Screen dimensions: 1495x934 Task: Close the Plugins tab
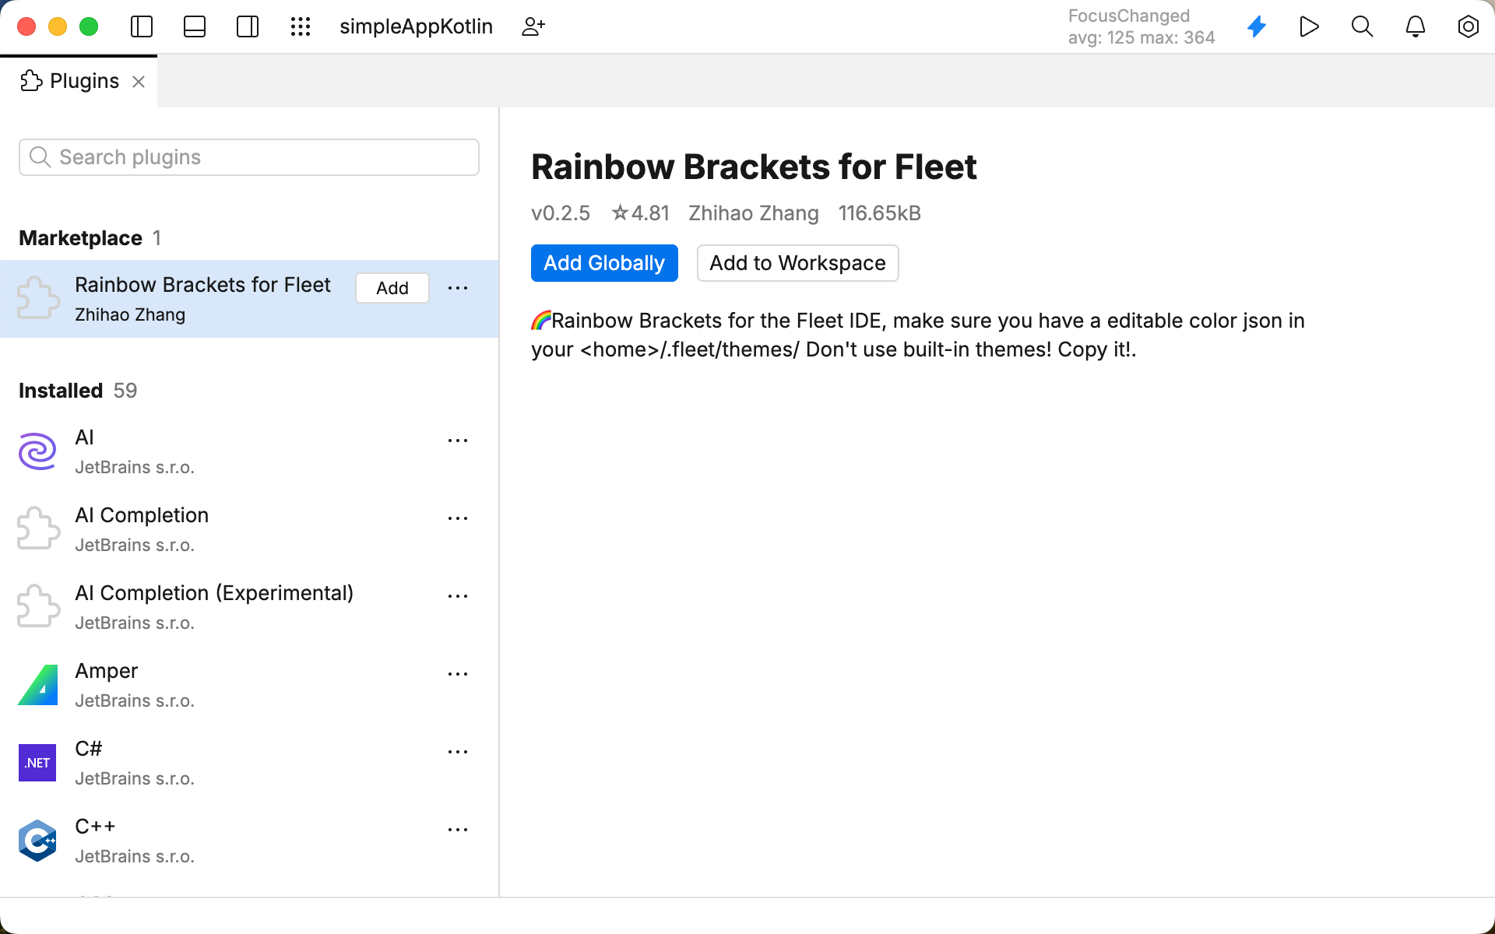pos(139,82)
